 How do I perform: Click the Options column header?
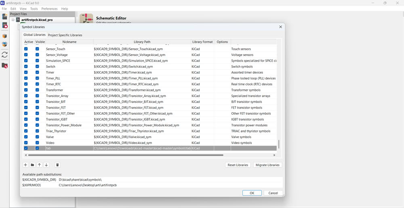pos(222,42)
